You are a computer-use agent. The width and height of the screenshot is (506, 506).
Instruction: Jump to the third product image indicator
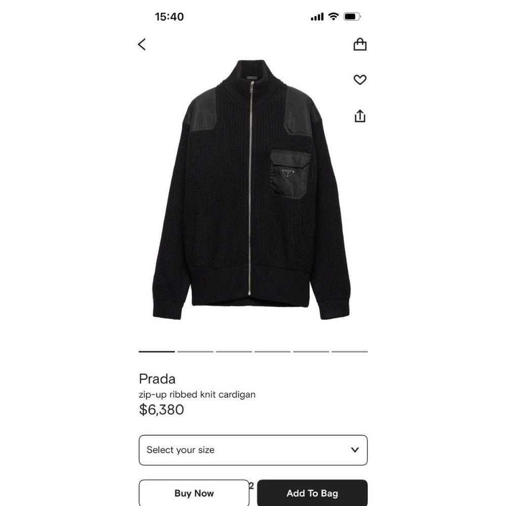point(234,352)
